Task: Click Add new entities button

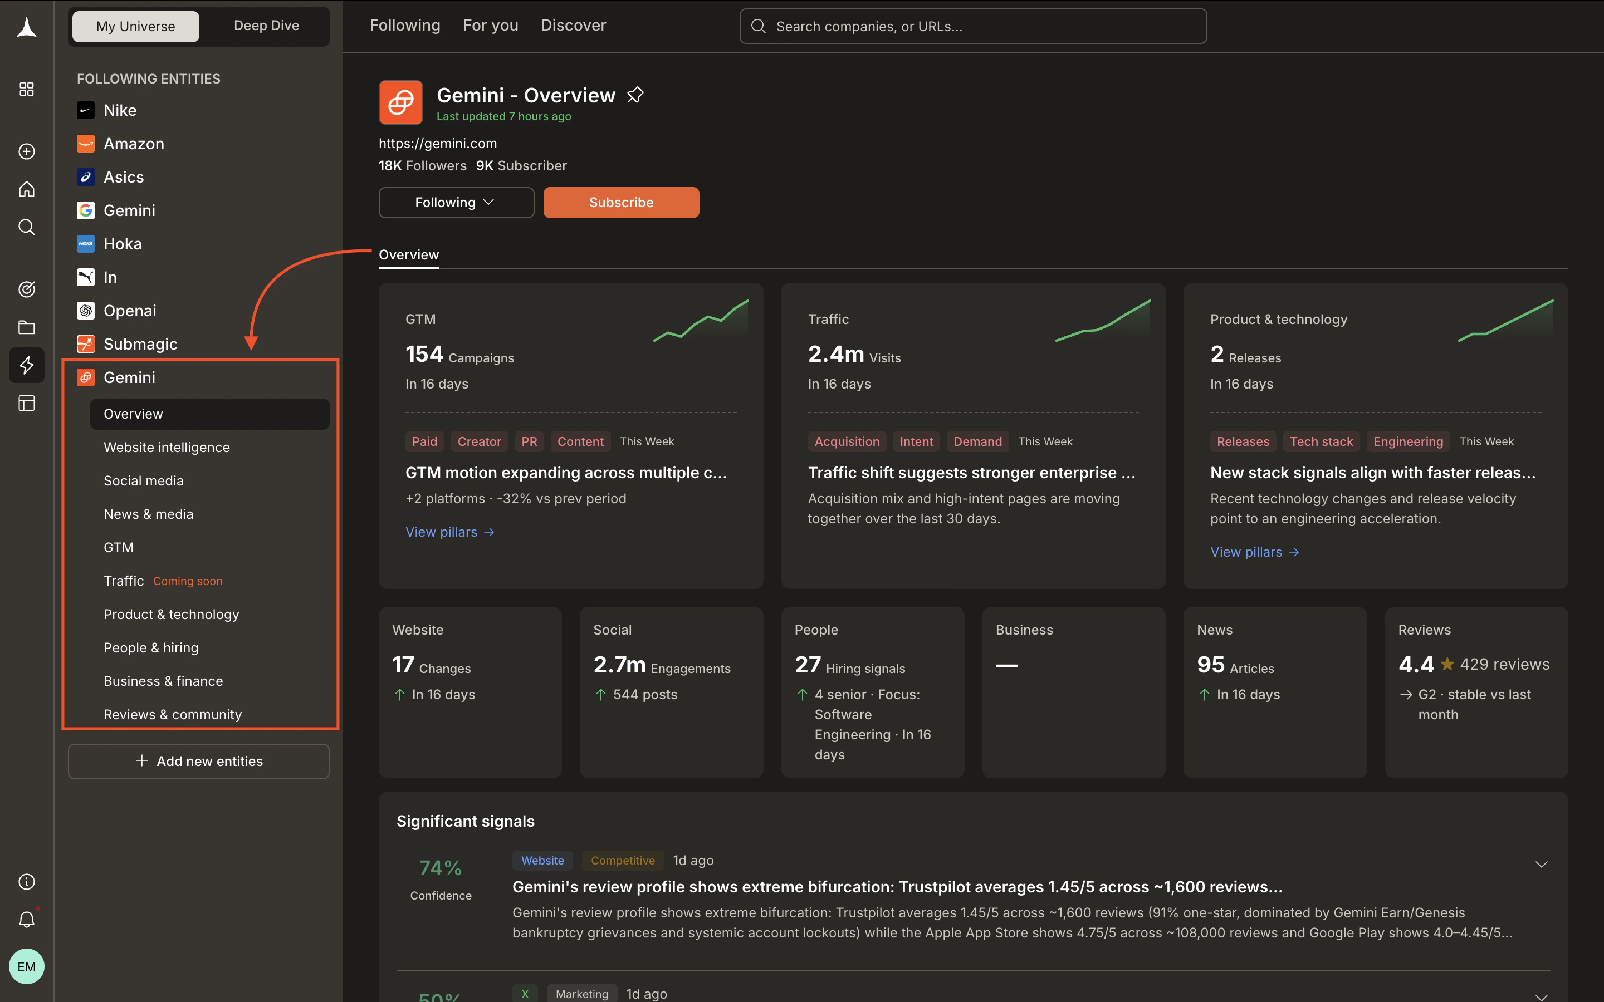Action: pyautogui.click(x=199, y=761)
